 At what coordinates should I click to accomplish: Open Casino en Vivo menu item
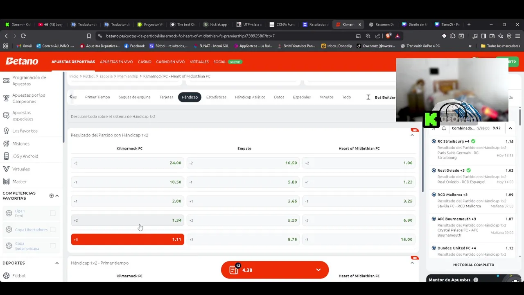point(170,62)
